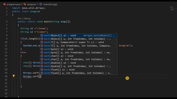Viewport: 177px width, 99px height.
Task: Click 'String s2' declaration on line 7
Action: click(x=27, y=32)
